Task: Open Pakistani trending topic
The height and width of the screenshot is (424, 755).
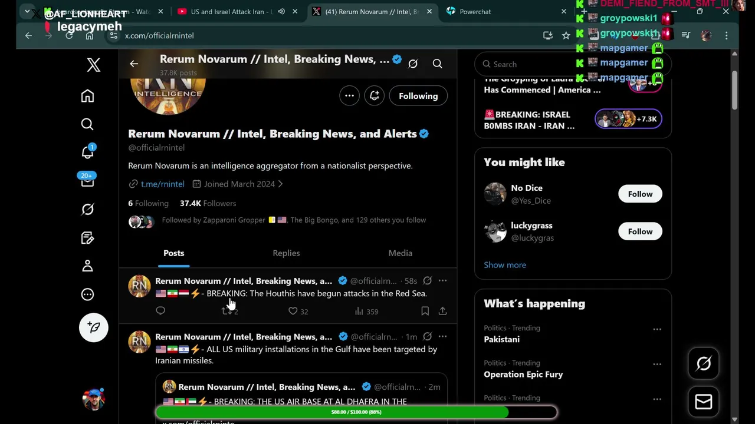Action: click(x=501, y=339)
